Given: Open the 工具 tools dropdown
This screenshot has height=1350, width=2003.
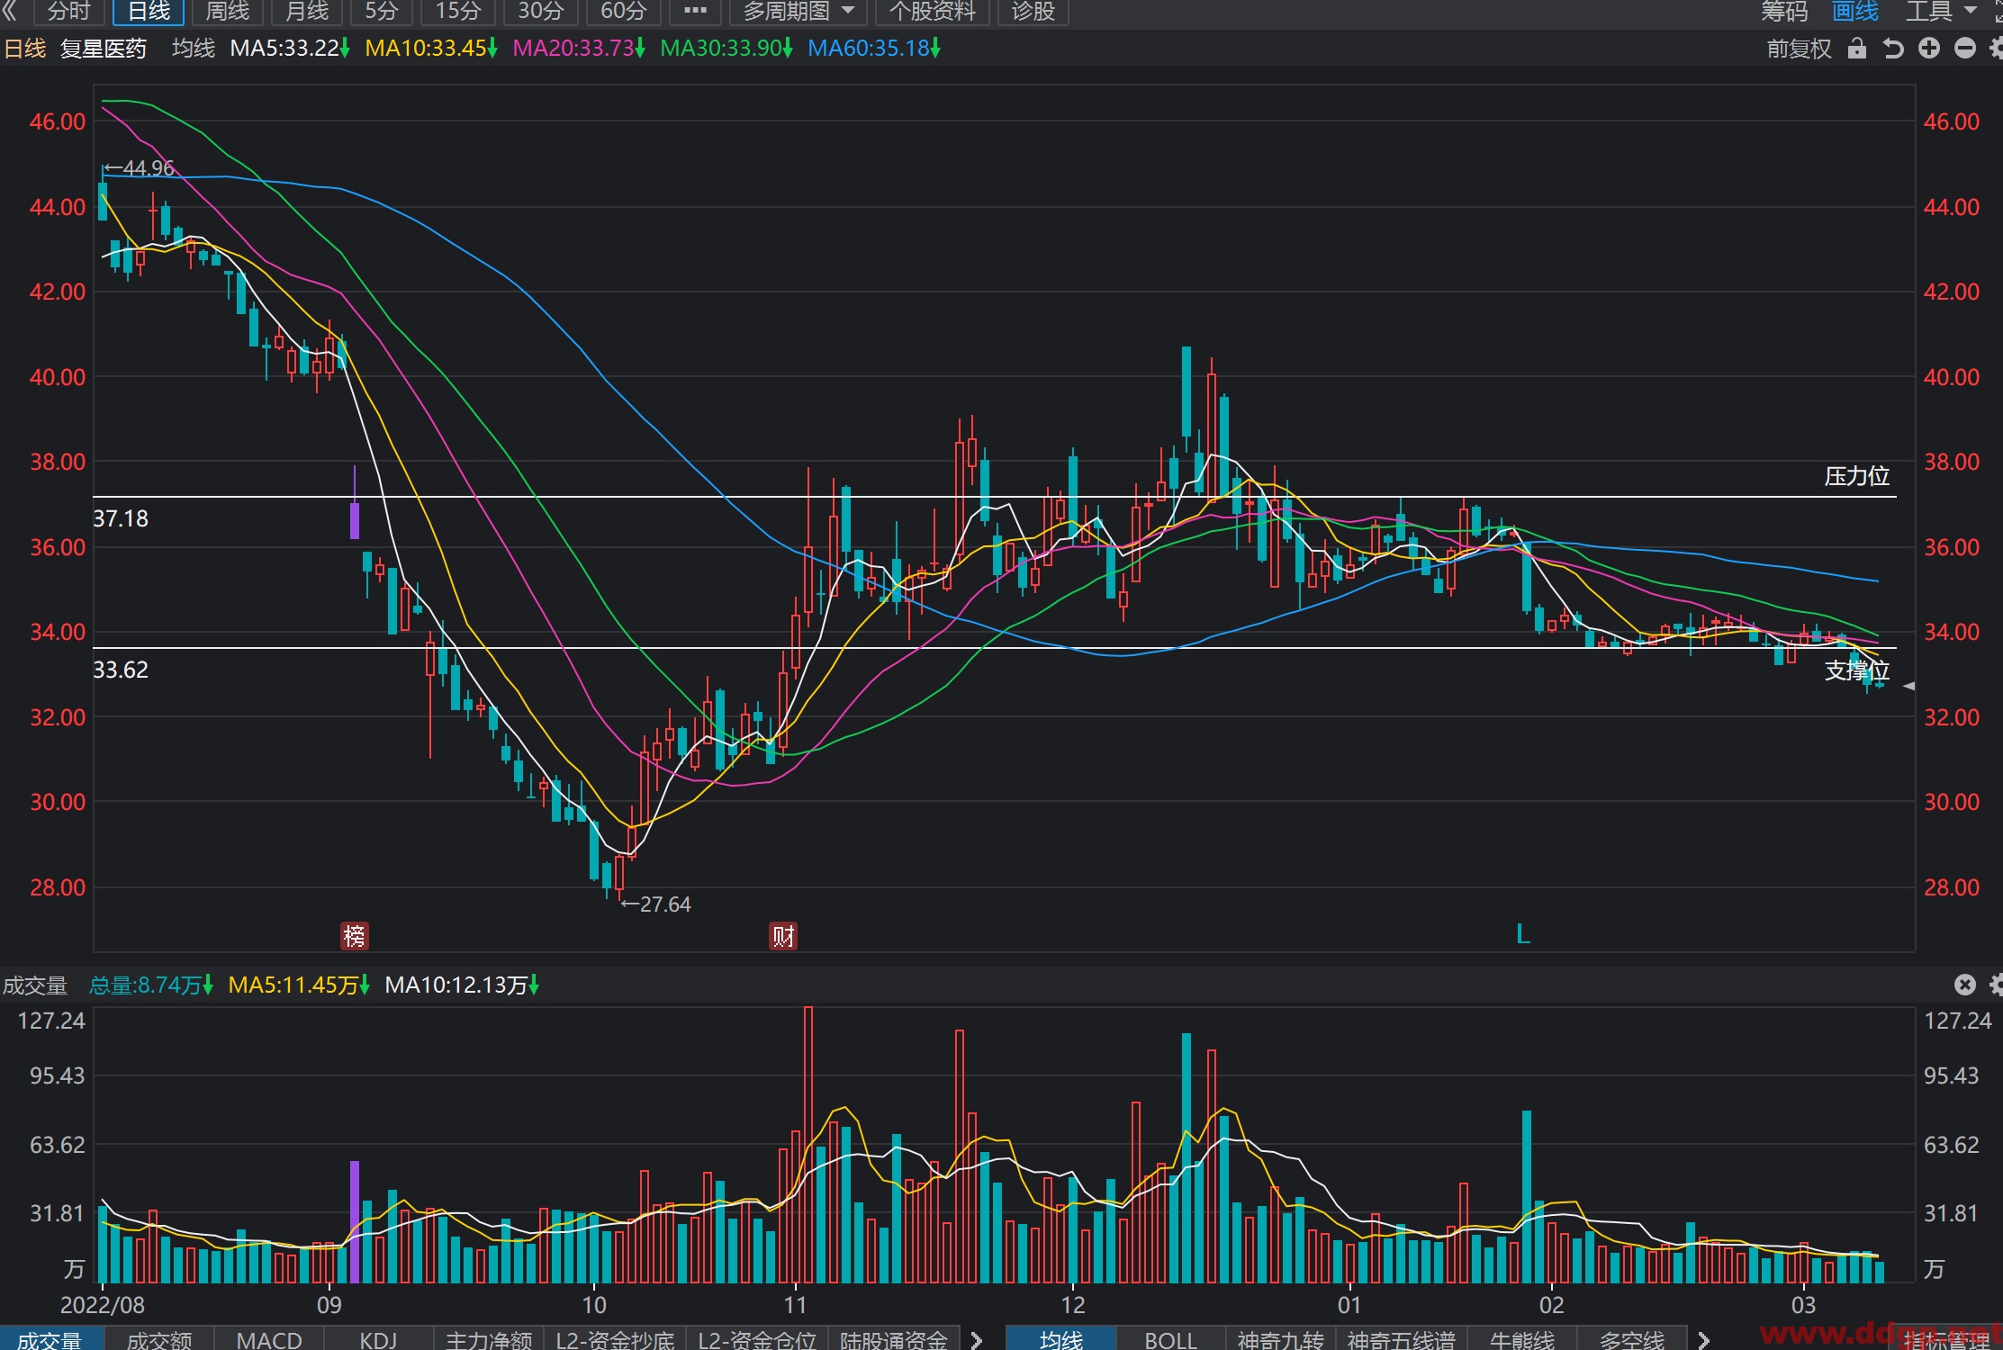Looking at the screenshot, I should tap(1940, 11).
